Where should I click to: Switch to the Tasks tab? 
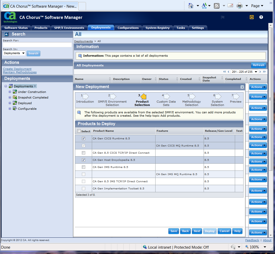(181, 28)
